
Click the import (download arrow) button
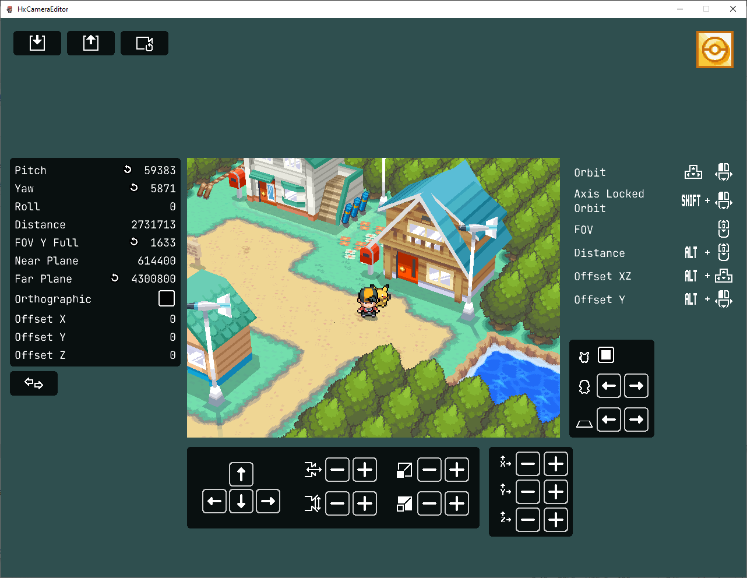37,43
